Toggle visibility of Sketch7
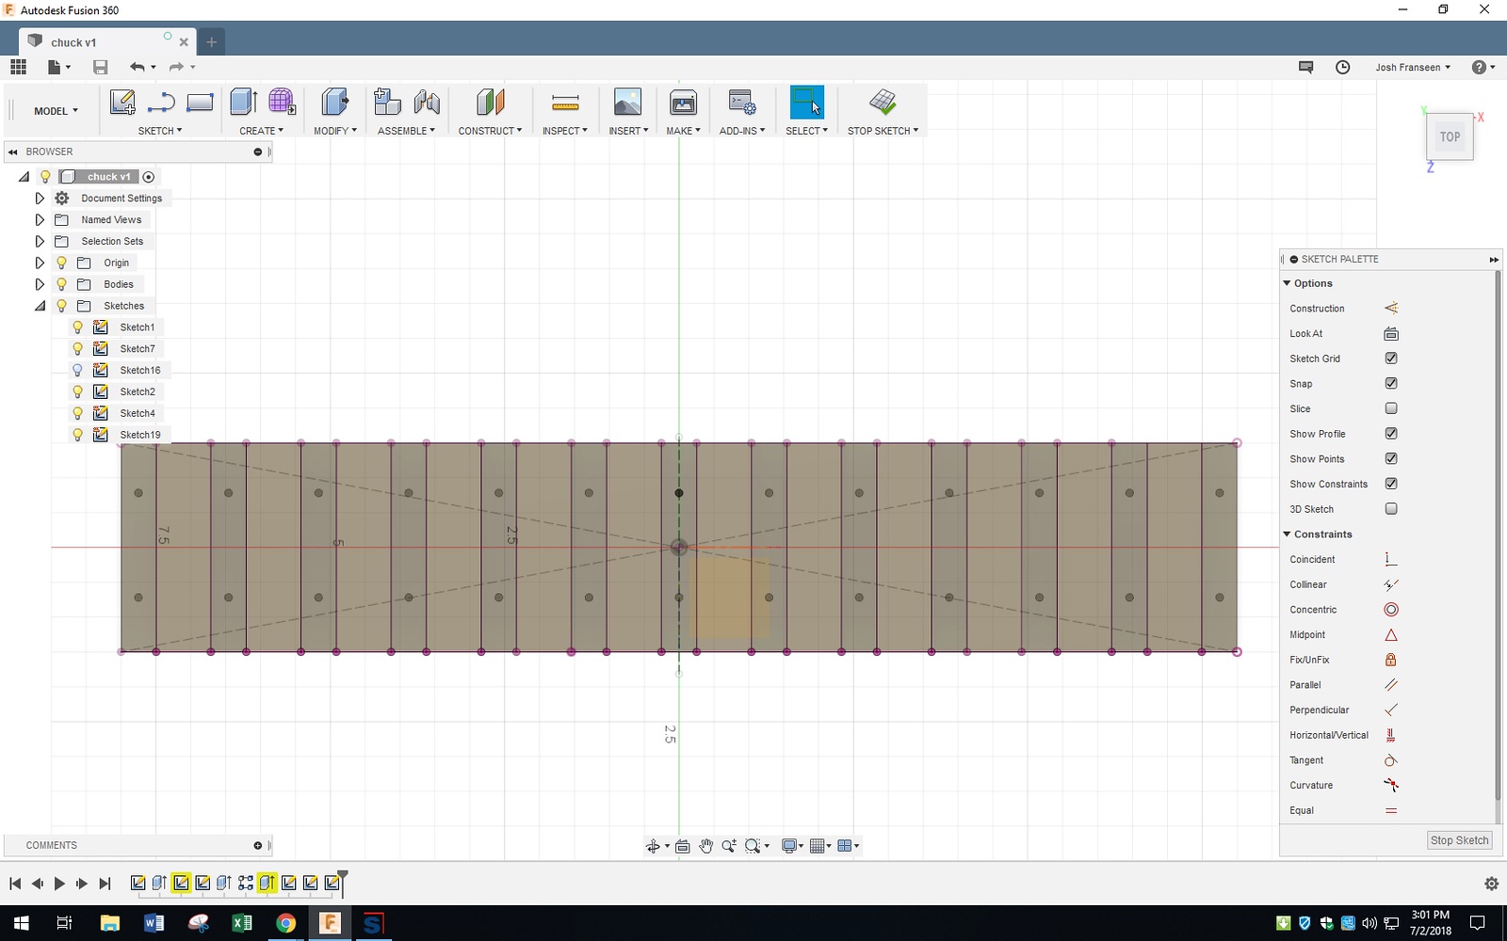Viewport: 1507px width, 941px height. click(x=77, y=348)
